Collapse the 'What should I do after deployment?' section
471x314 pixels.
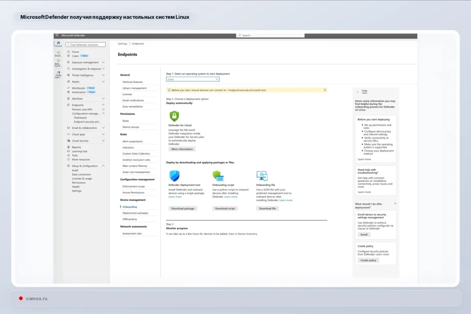[x=395, y=204]
